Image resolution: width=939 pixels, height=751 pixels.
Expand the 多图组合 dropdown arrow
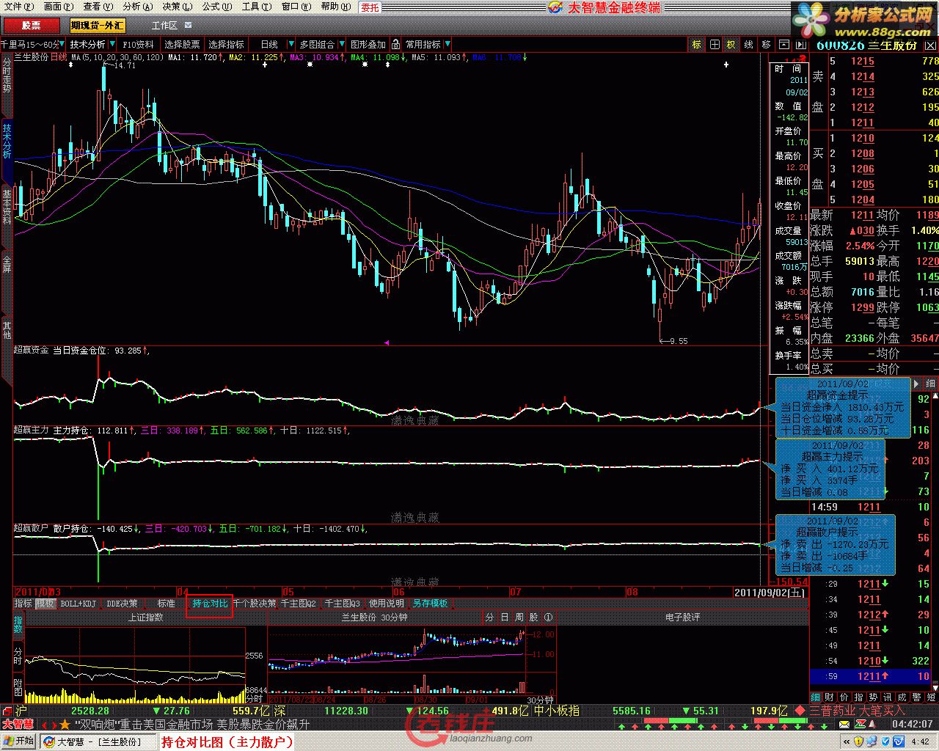pyautogui.click(x=341, y=45)
